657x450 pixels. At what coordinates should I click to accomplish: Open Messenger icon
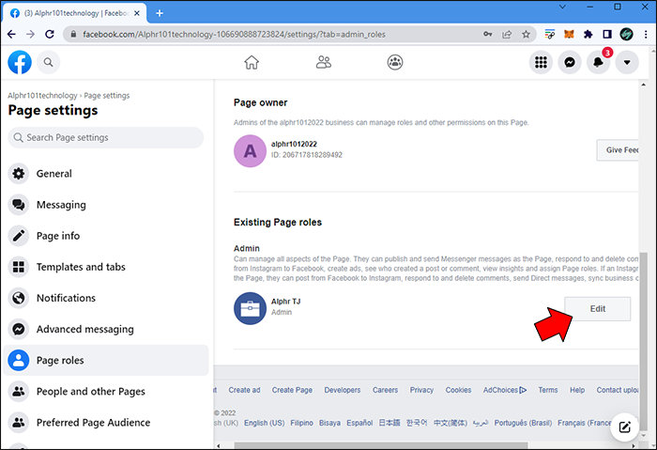(570, 63)
